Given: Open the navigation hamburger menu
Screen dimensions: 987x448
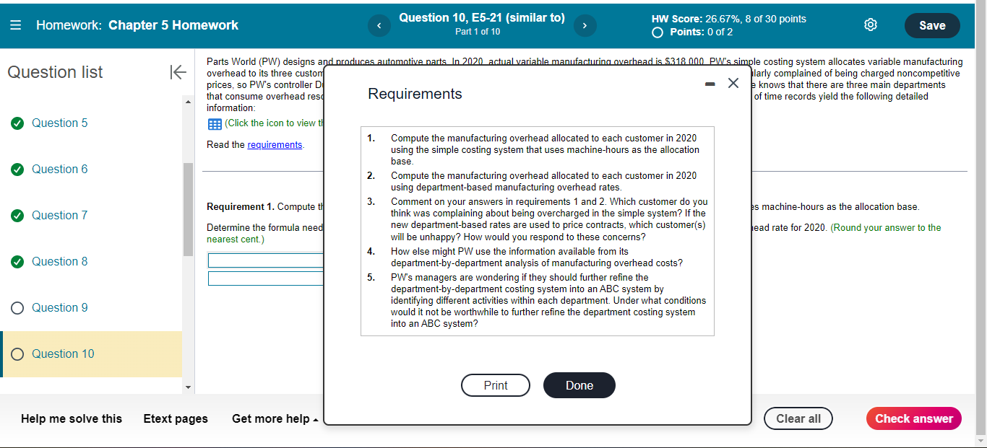Looking at the screenshot, I should [15, 25].
